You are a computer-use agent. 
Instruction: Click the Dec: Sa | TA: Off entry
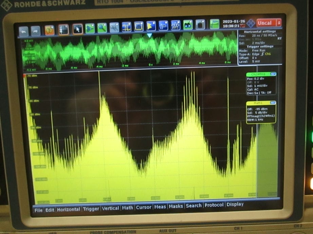pyautogui.click(x=259, y=93)
